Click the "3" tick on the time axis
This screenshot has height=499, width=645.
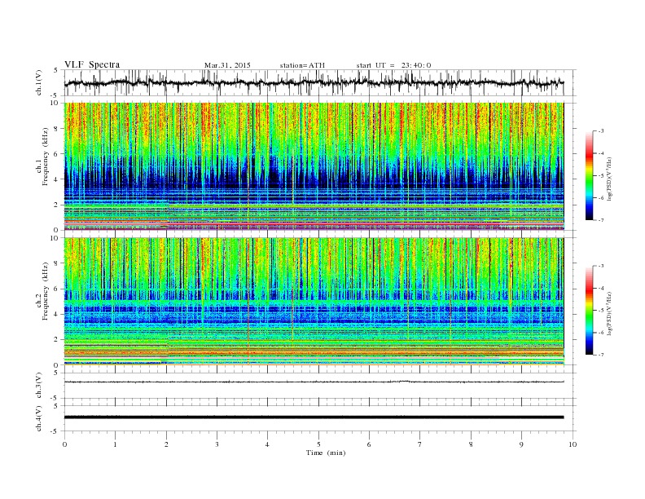tap(217, 444)
